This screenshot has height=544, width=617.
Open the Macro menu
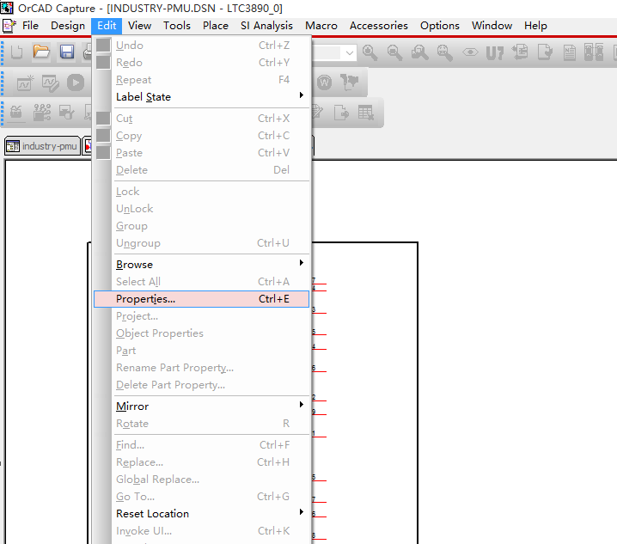point(321,26)
